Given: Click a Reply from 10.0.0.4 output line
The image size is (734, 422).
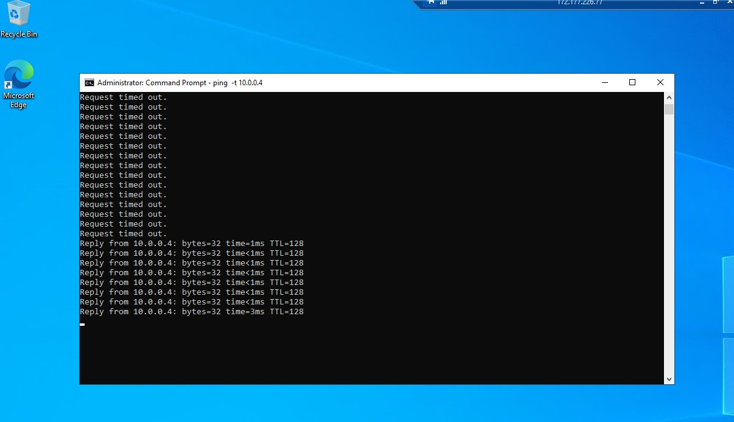Looking at the screenshot, I should [192, 272].
